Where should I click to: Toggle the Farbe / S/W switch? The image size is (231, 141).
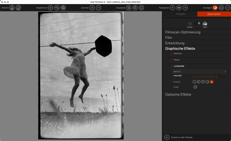(x=197, y=23)
